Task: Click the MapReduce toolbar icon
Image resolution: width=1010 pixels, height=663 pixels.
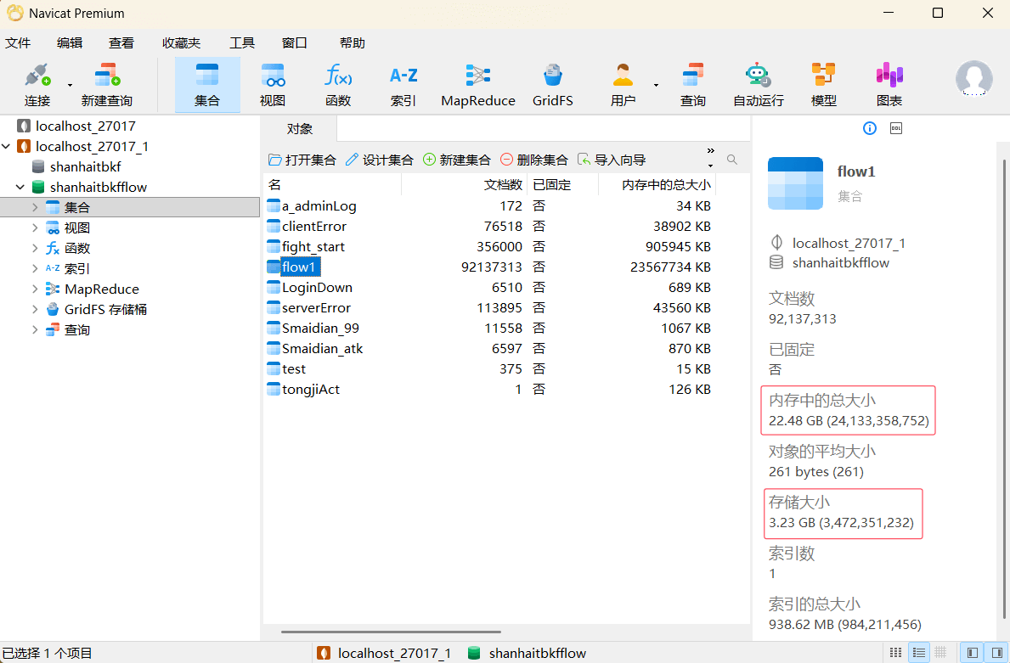Action: (x=477, y=85)
